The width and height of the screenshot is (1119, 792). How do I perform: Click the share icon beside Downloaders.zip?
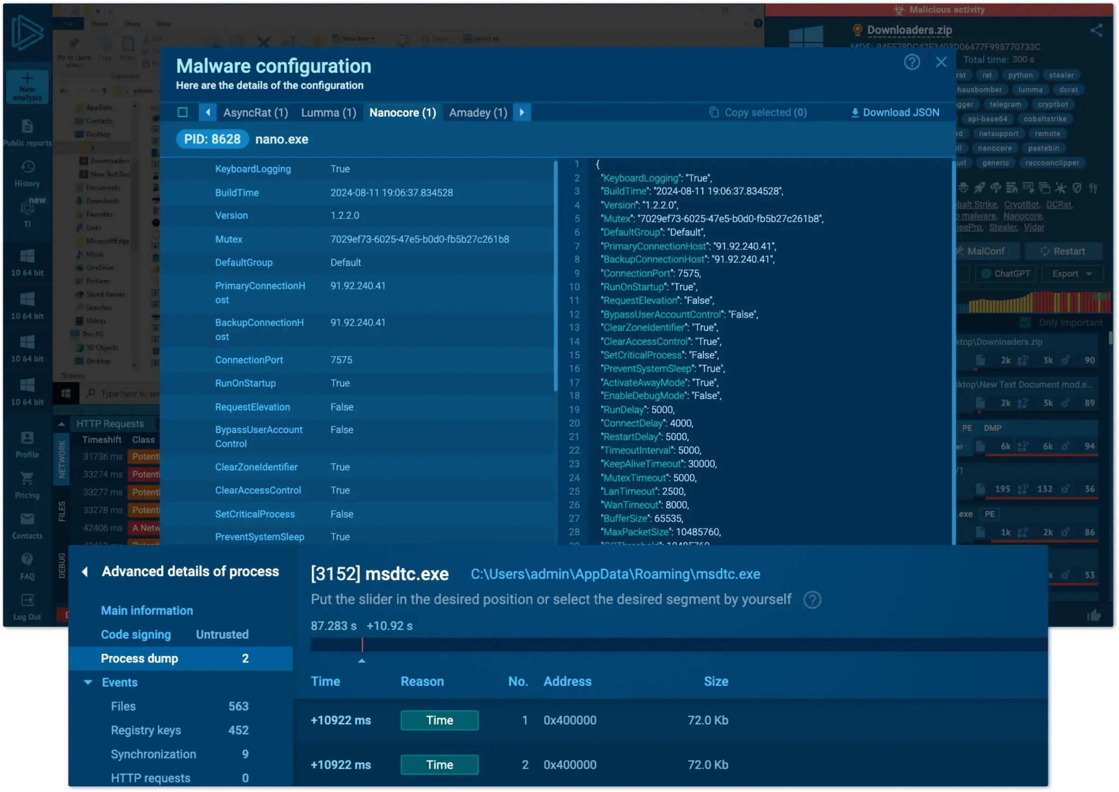pyautogui.click(x=1096, y=31)
